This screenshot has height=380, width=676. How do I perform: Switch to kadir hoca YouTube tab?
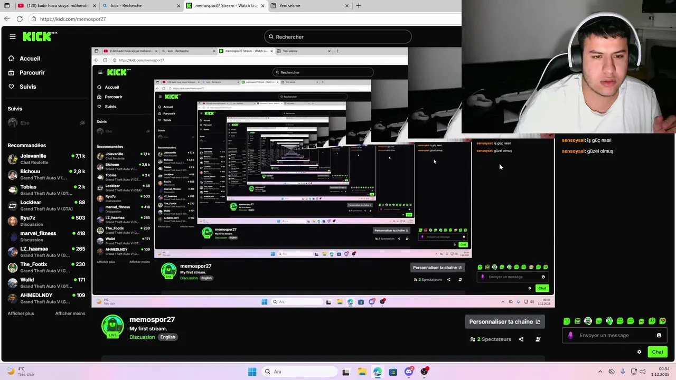coord(57,6)
